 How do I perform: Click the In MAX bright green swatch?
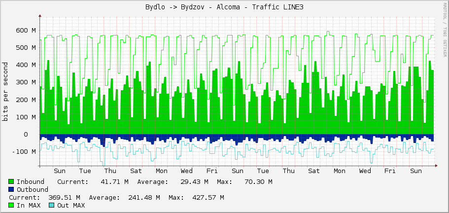(x=11, y=205)
